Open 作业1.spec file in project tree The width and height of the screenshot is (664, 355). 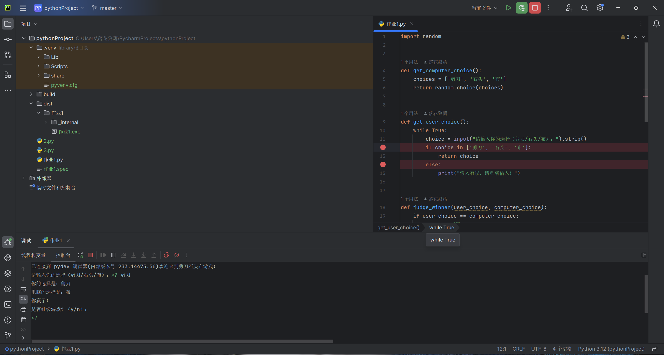coord(56,169)
